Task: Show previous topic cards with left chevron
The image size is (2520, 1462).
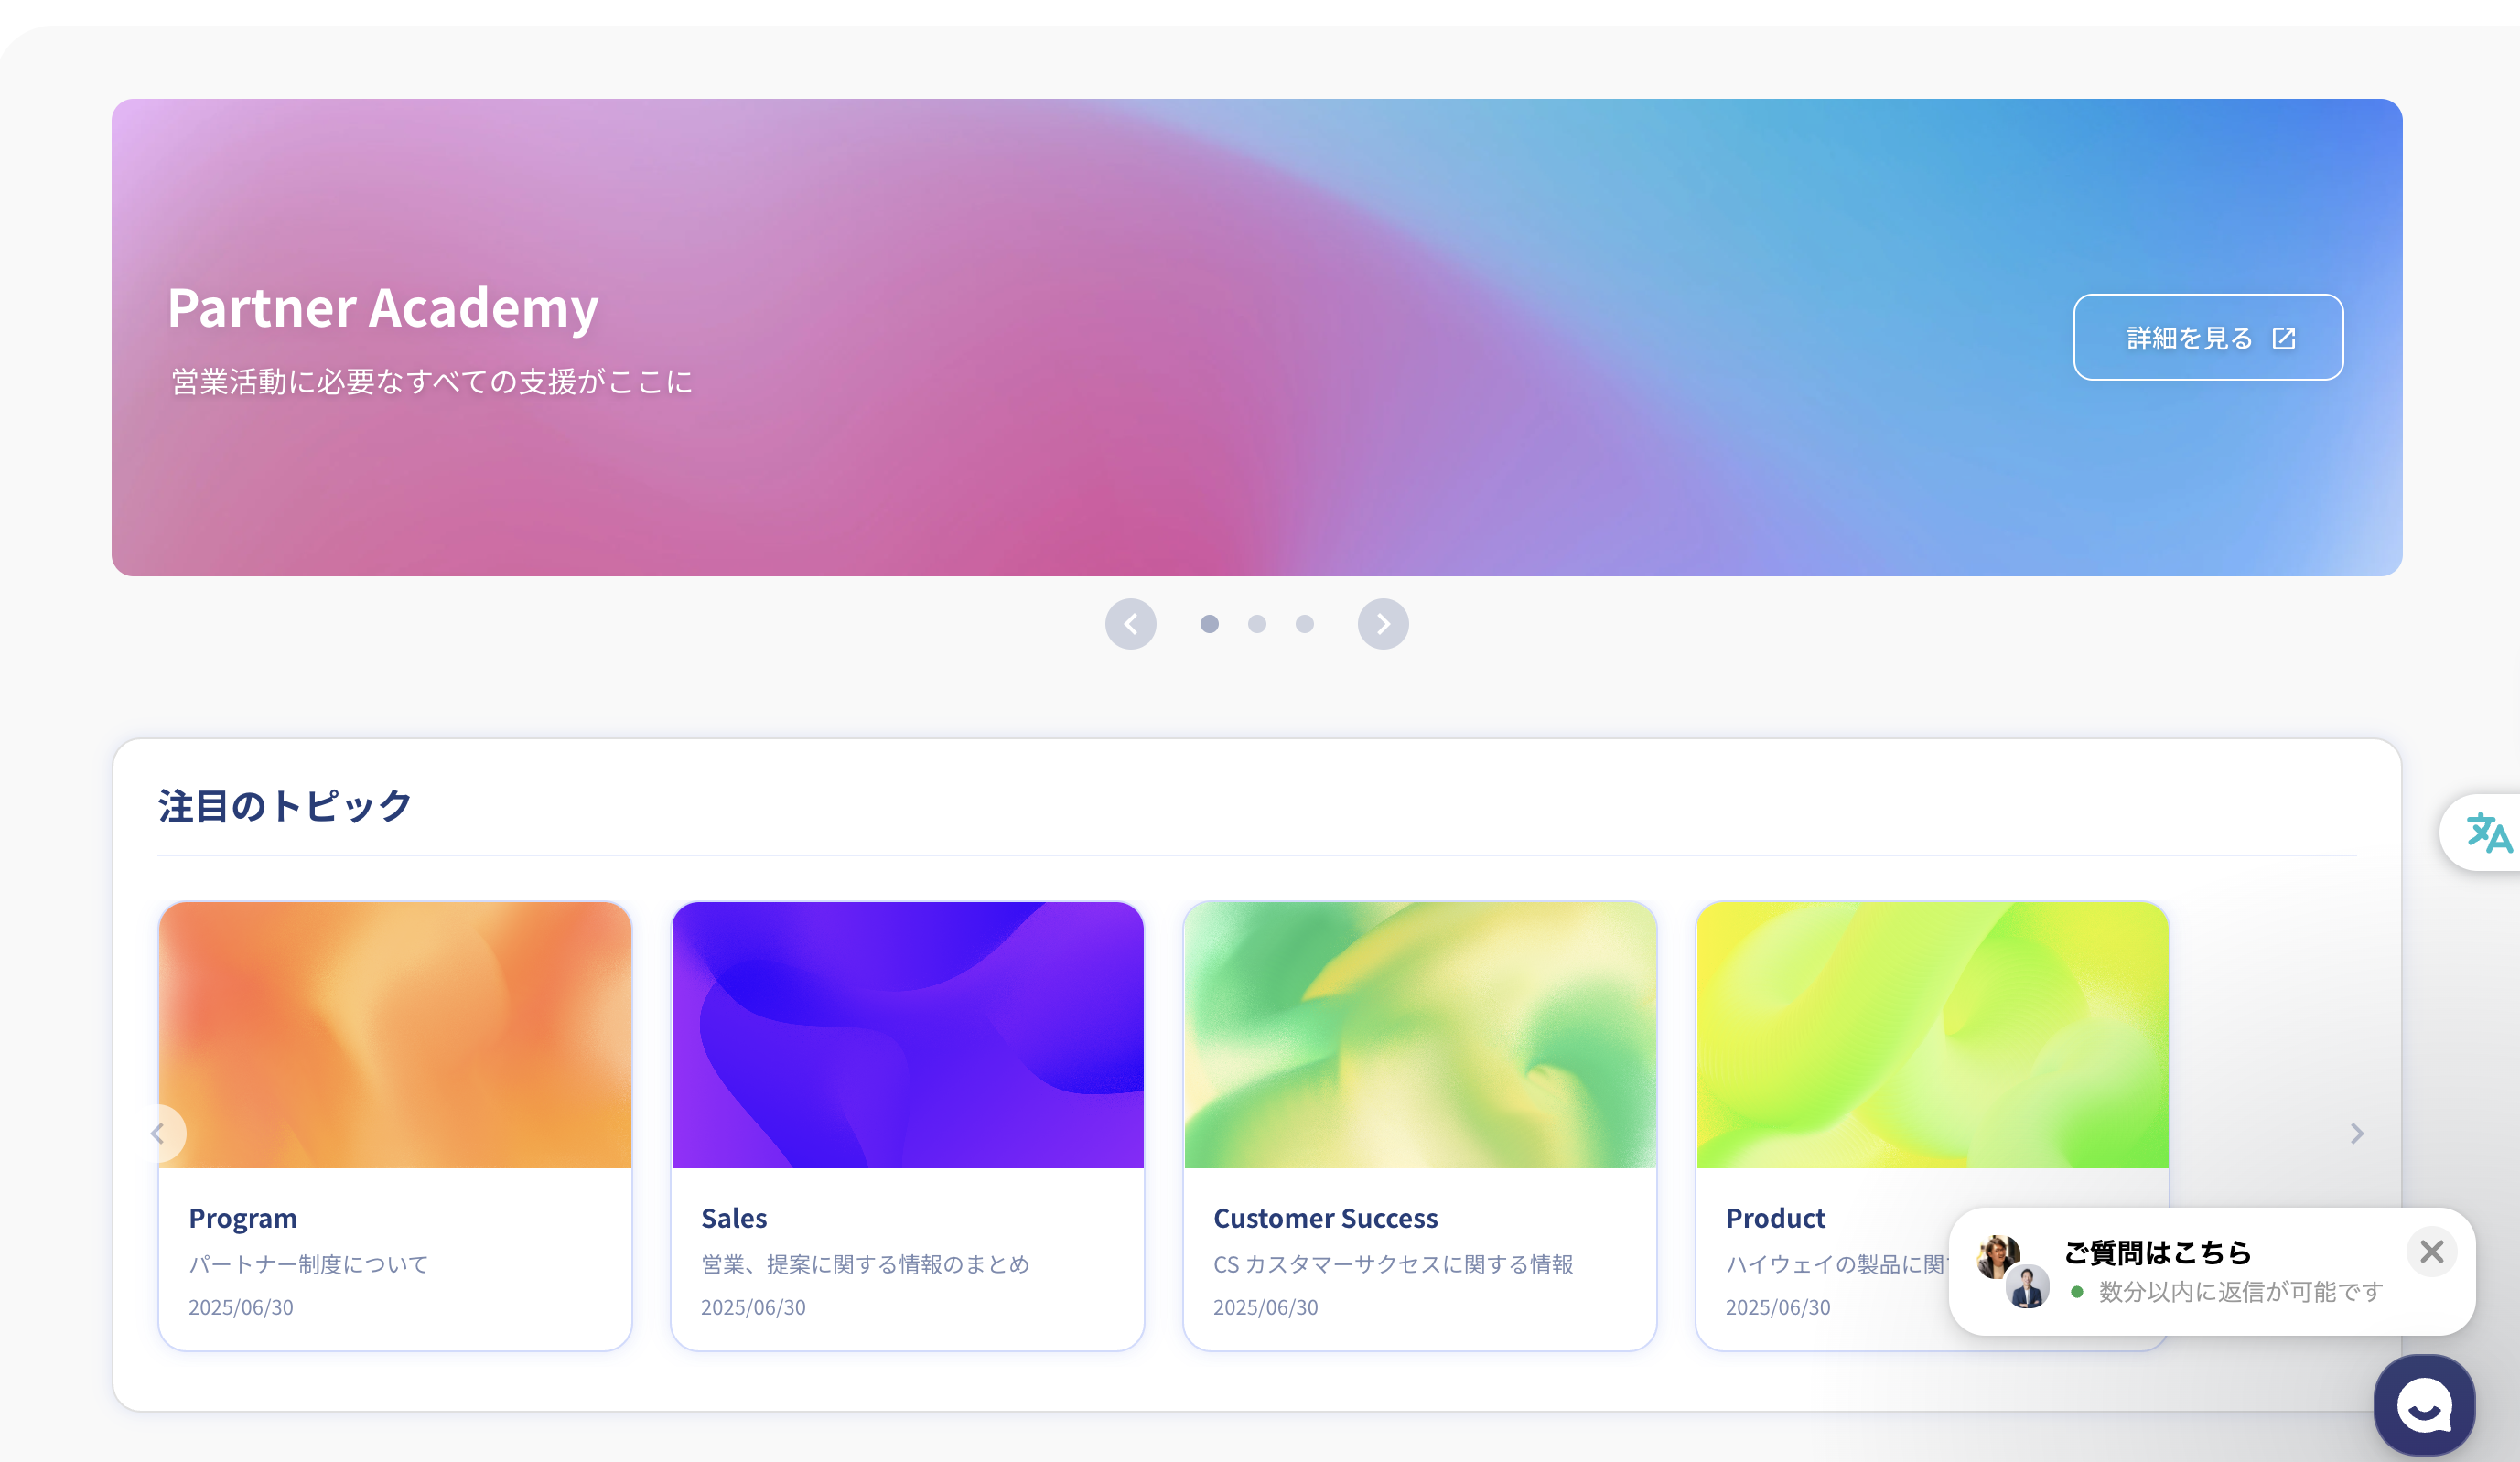Action: tap(158, 1133)
